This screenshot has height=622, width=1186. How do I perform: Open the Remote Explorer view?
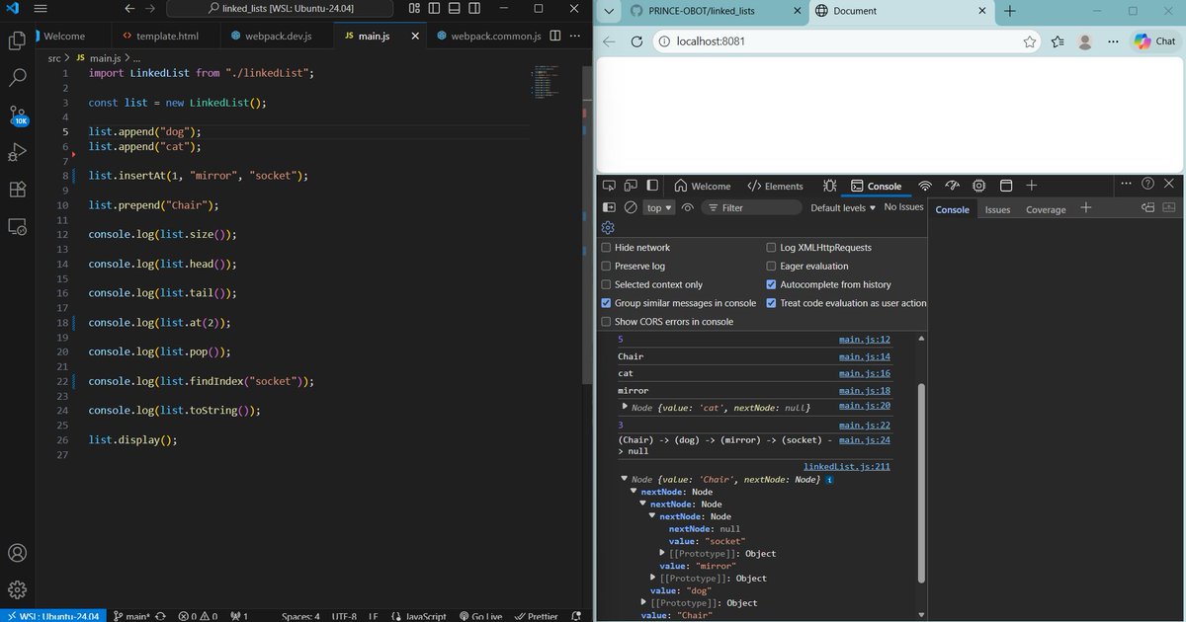(17, 226)
